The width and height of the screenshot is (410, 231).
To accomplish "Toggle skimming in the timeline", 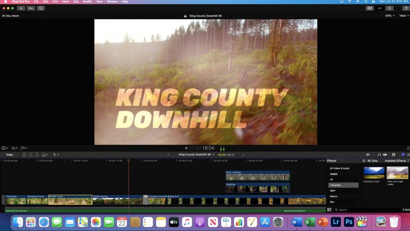I will tap(368, 155).
